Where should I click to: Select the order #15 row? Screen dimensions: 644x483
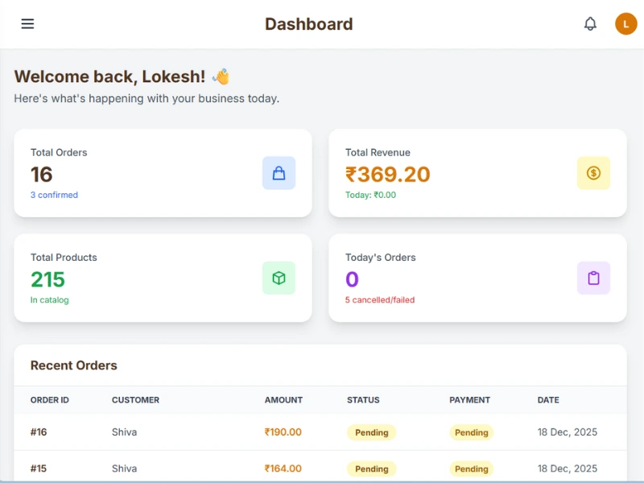322,469
